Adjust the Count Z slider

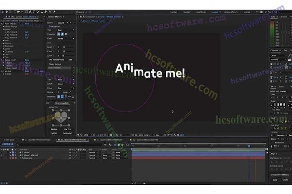tap(63, 56)
